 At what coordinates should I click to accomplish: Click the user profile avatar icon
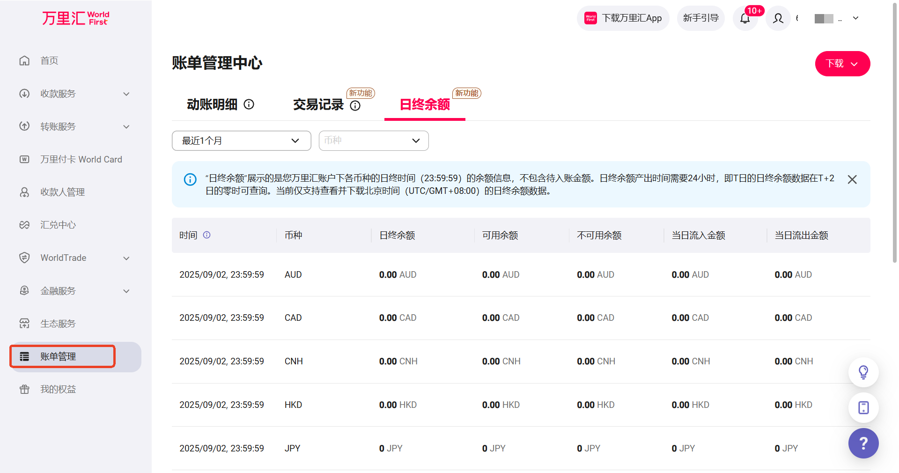(x=778, y=18)
